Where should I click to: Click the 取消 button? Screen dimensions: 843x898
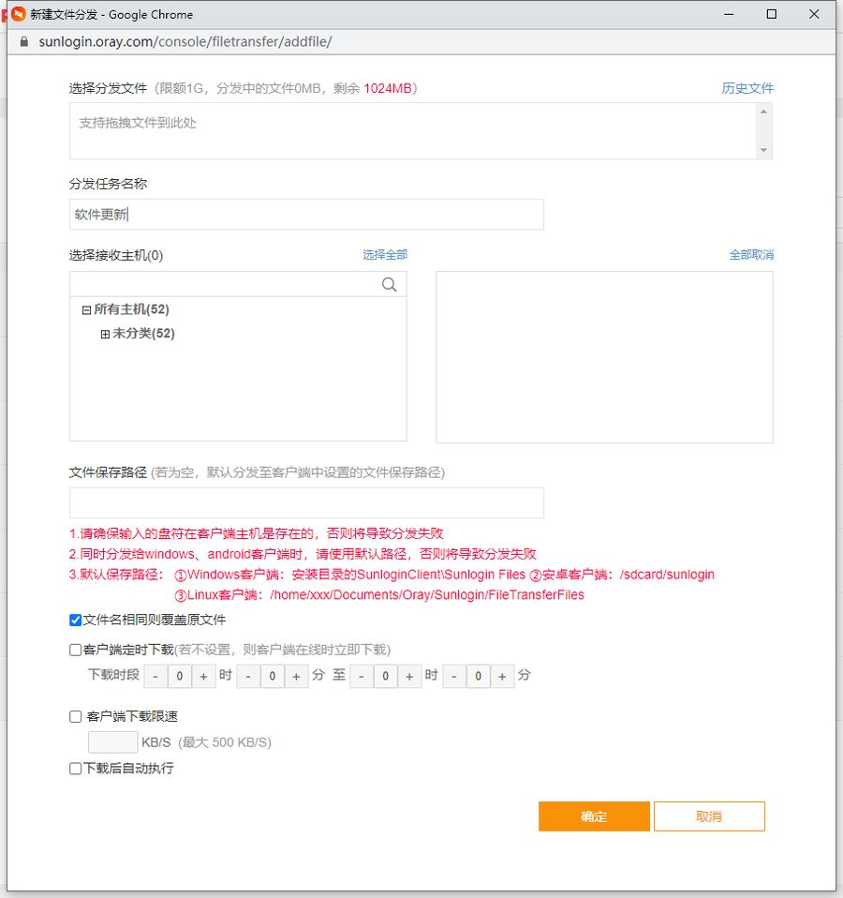[709, 816]
